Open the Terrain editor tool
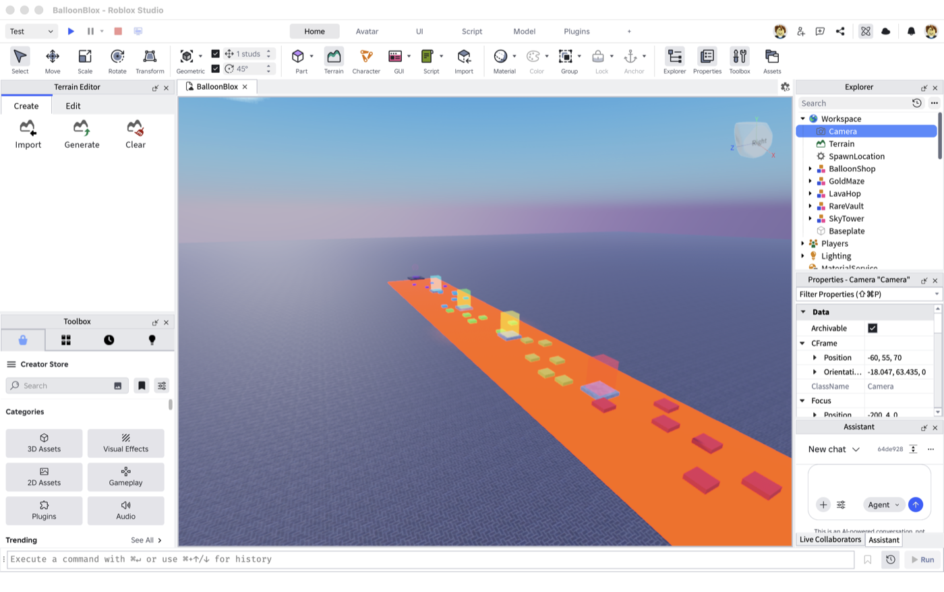The image size is (944, 592). tap(334, 61)
